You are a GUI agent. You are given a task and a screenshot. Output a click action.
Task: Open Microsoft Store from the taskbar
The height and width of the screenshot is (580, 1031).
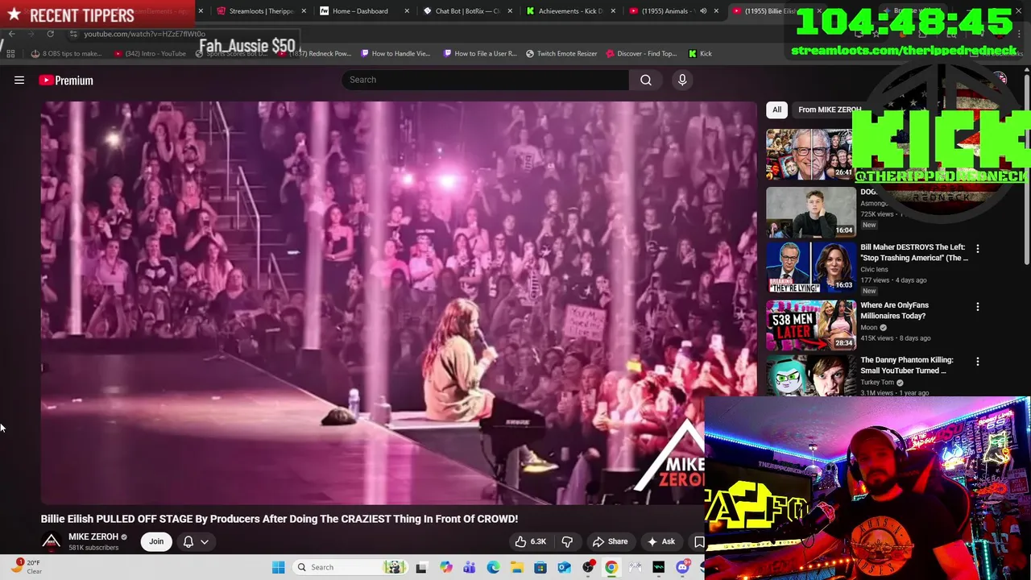[540, 567]
